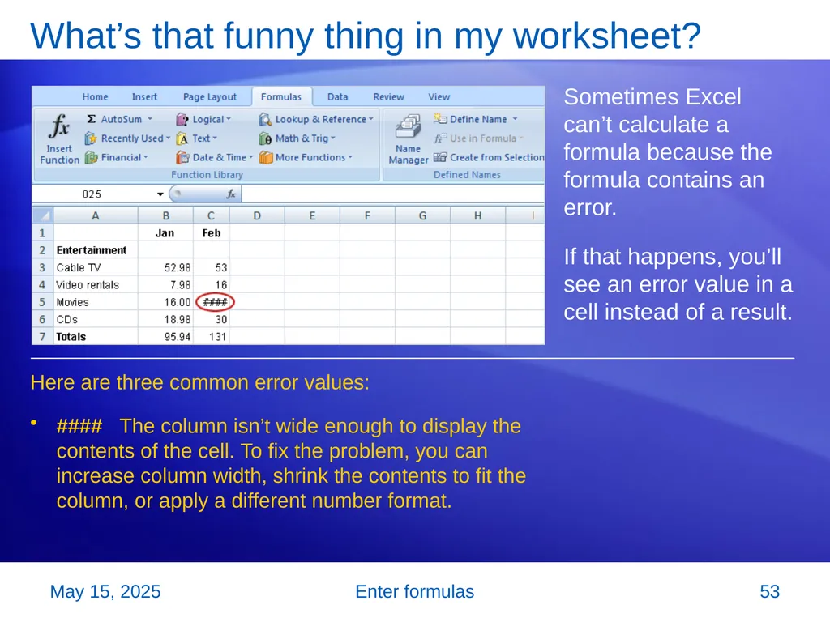Expand the Logical dropdown arrow
The height and width of the screenshot is (622, 830).
pos(229,119)
